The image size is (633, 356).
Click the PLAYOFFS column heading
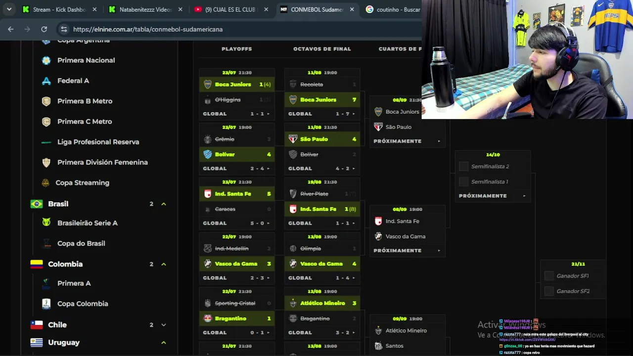pos(237,49)
